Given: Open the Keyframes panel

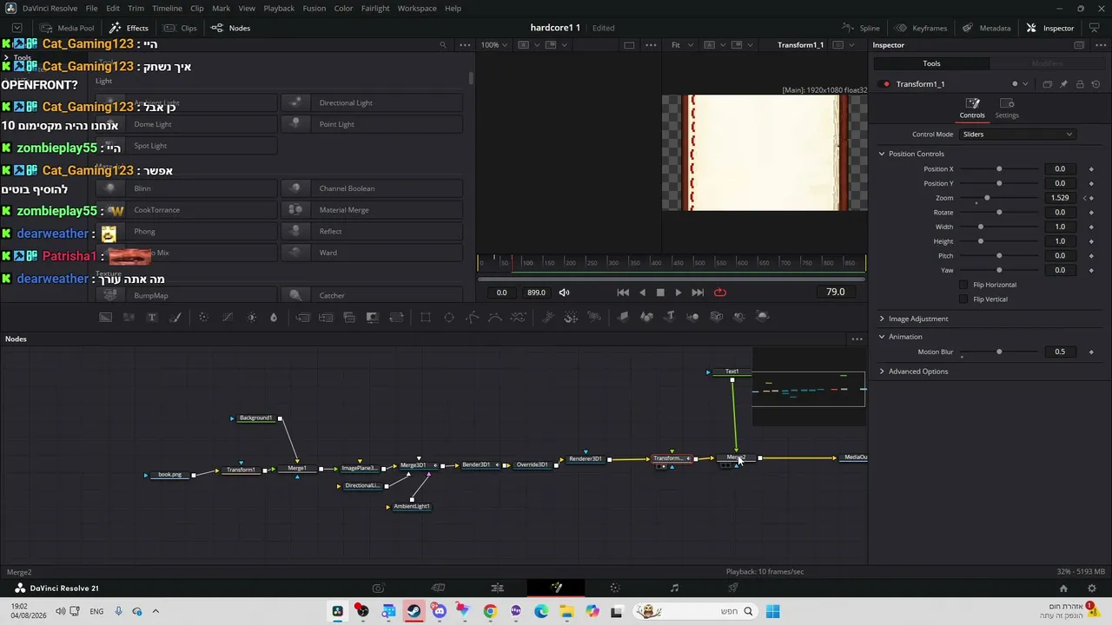Looking at the screenshot, I should click(x=922, y=28).
